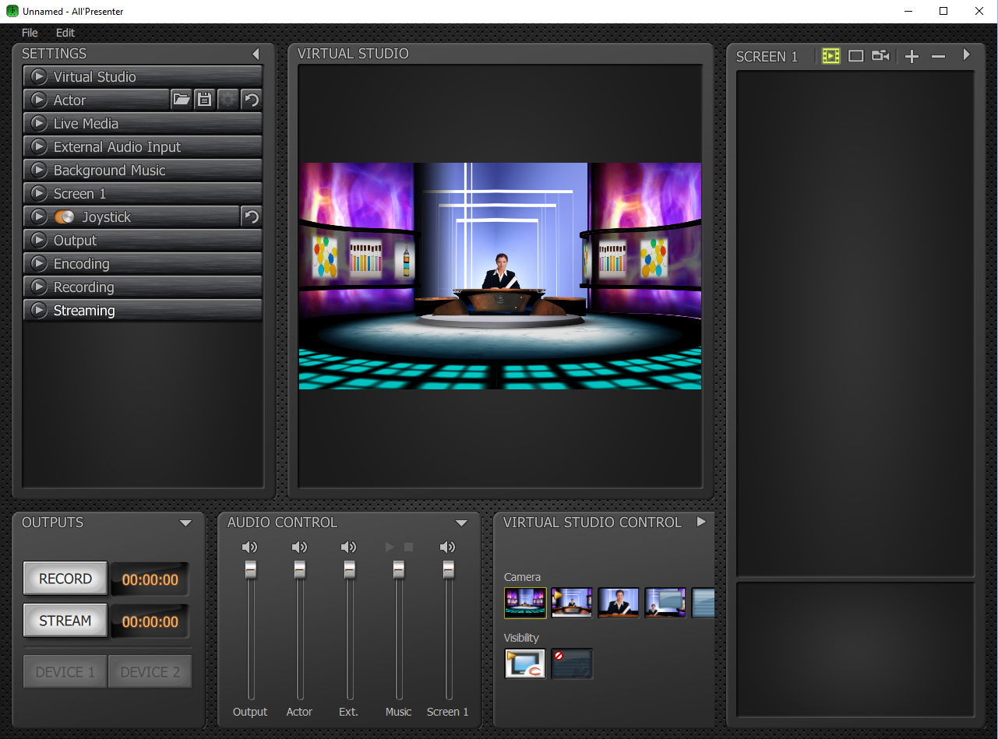Open the File menu
The height and width of the screenshot is (739, 998).
(30, 33)
